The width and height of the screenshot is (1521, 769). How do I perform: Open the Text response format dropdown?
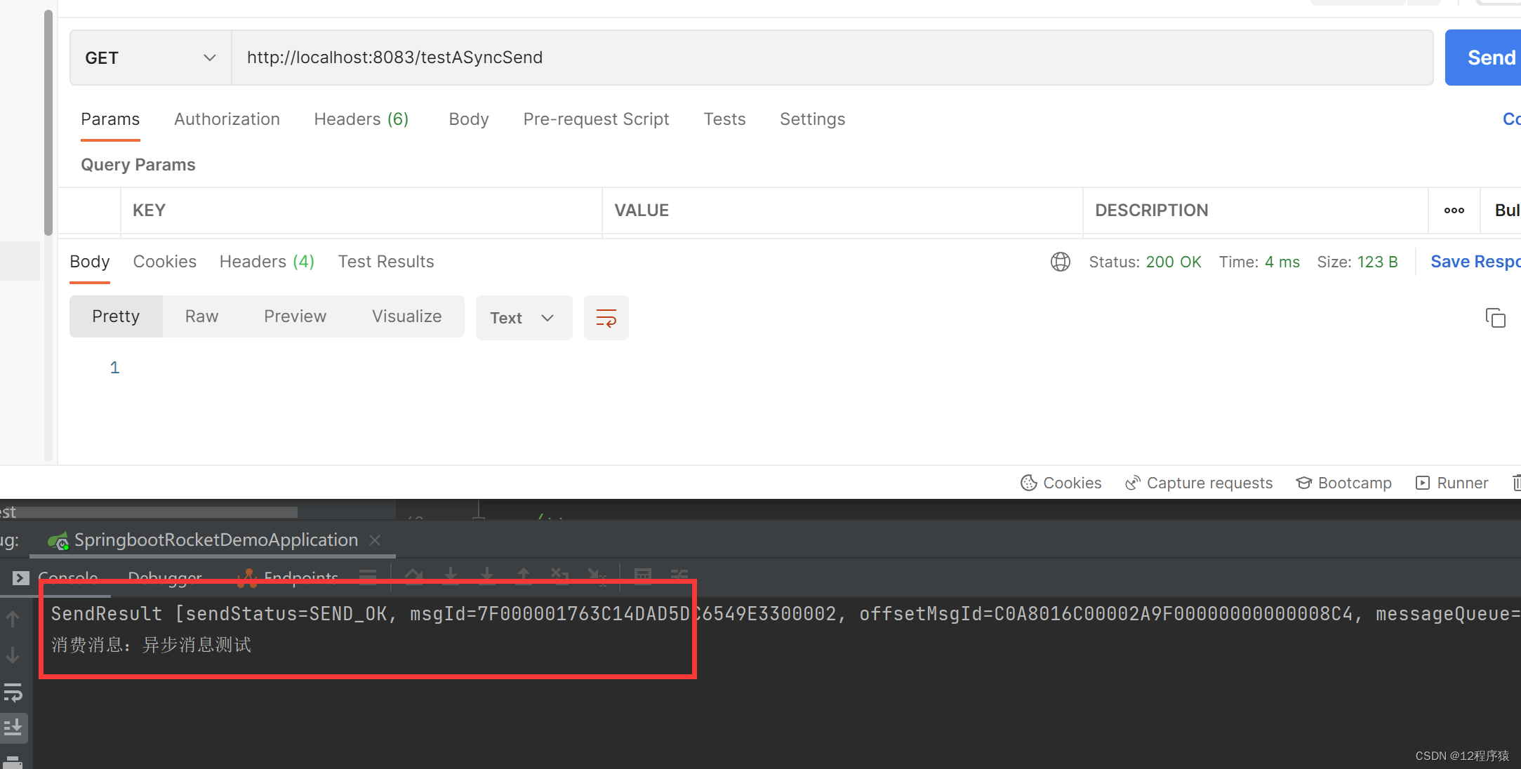click(x=524, y=318)
